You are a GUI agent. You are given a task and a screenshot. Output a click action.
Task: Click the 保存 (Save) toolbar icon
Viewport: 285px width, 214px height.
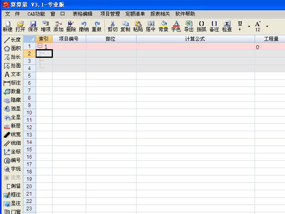coord(33,26)
